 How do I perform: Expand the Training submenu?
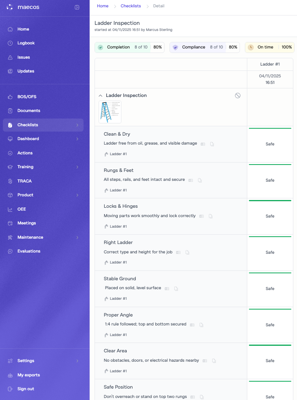[x=77, y=167]
